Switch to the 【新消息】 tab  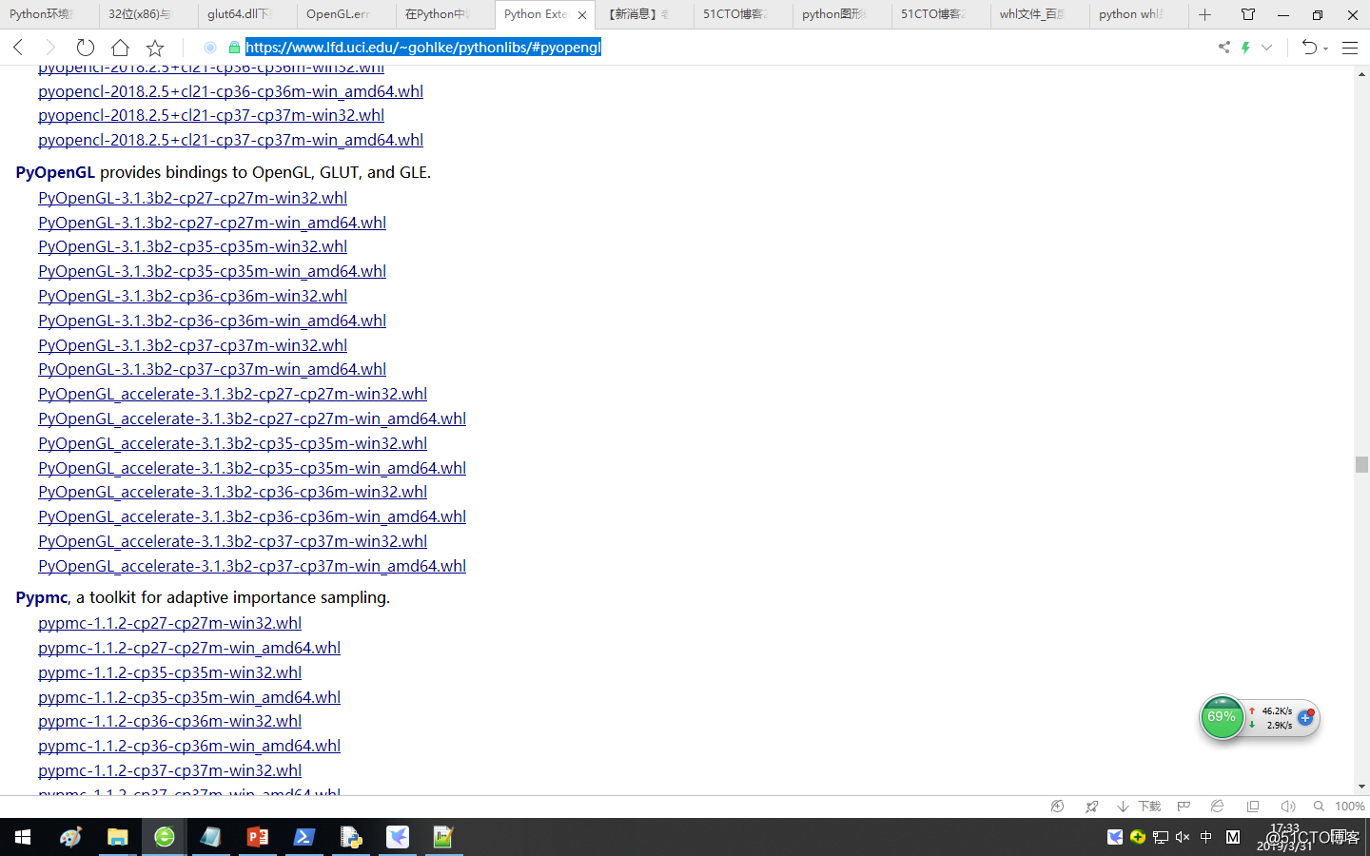pyautogui.click(x=643, y=14)
